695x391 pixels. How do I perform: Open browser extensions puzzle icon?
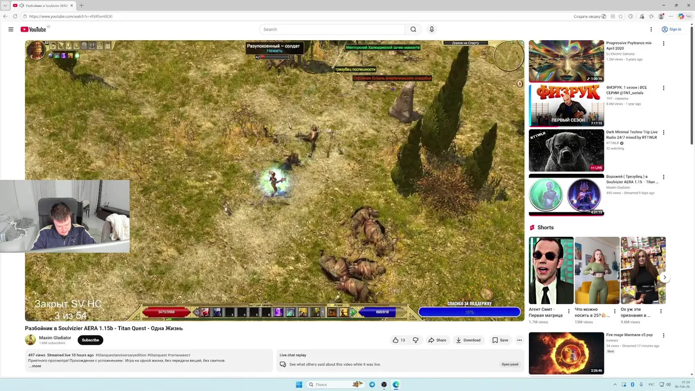coord(631,16)
